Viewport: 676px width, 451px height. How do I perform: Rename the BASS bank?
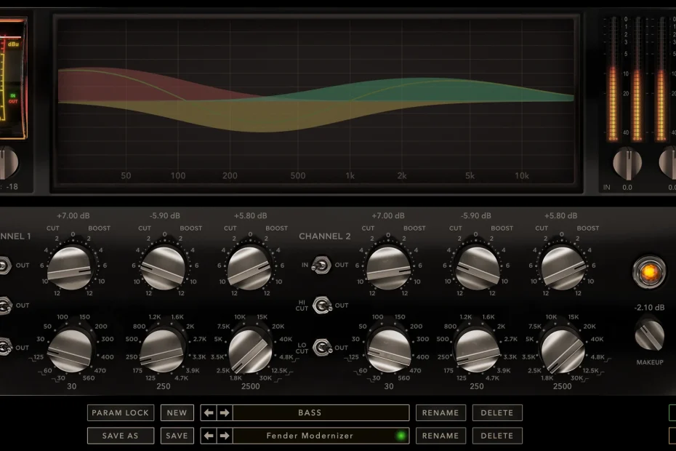click(x=440, y=412)
